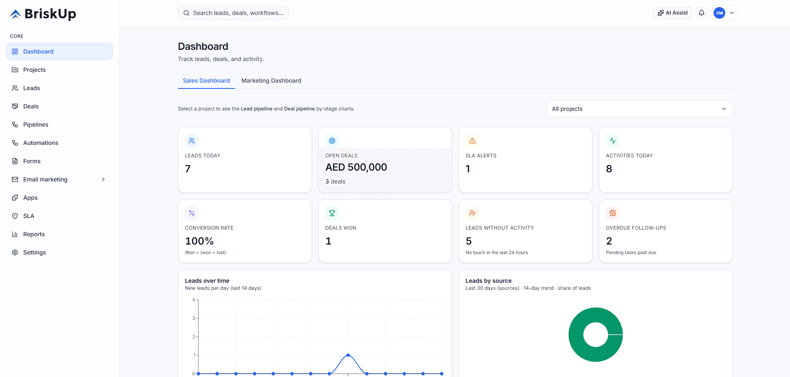Click the BriskUp logo icon
This screenshot has width=790, height=377.
click(15, 14)
